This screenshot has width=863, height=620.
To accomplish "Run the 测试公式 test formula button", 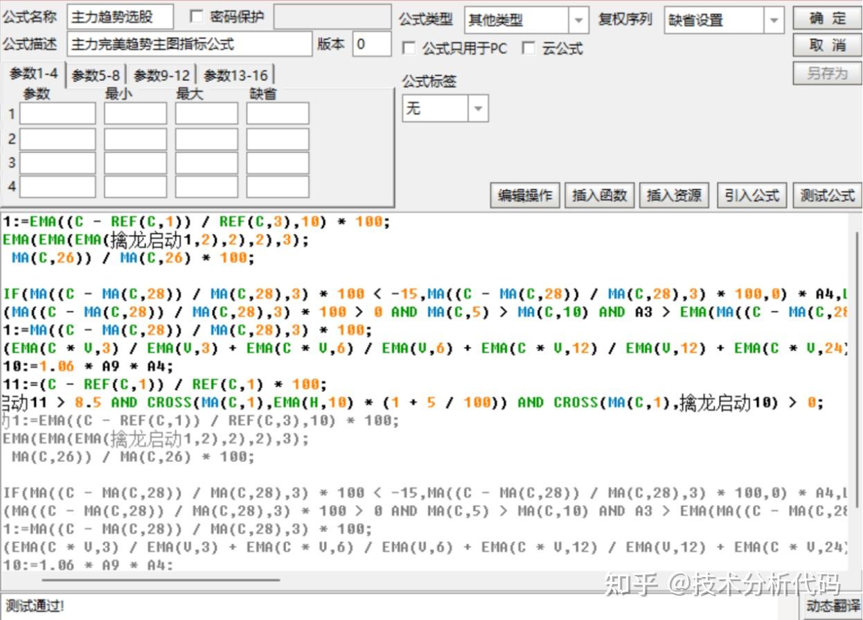I will click(x=827, y=195).
